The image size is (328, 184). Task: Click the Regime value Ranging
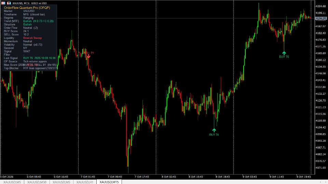pos(28,18)
